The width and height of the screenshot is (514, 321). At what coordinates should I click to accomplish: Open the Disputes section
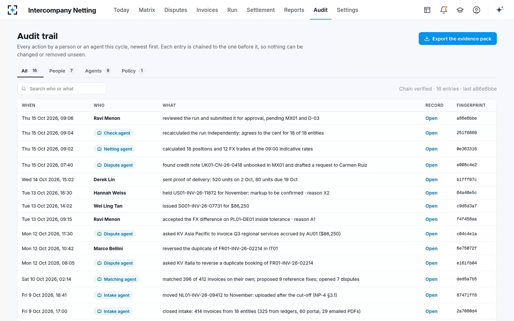tap(176, 10)
